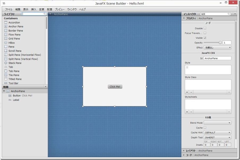This screenshot has width=240, height=160.
Task: Select the Scroll Pane icon
Action: tap(6, 51)
